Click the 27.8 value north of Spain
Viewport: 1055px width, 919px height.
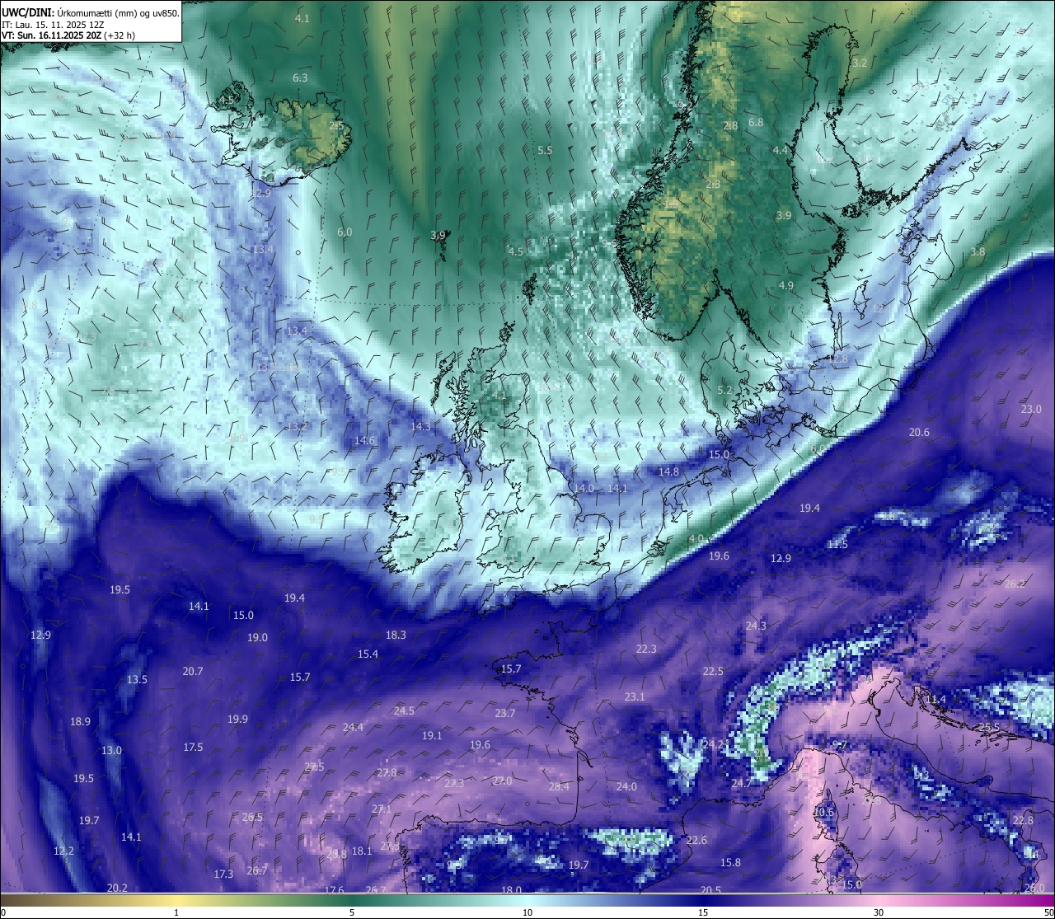point(387,772)
